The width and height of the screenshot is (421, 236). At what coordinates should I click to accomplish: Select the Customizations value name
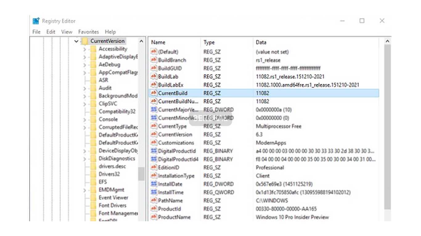point(176,143)
